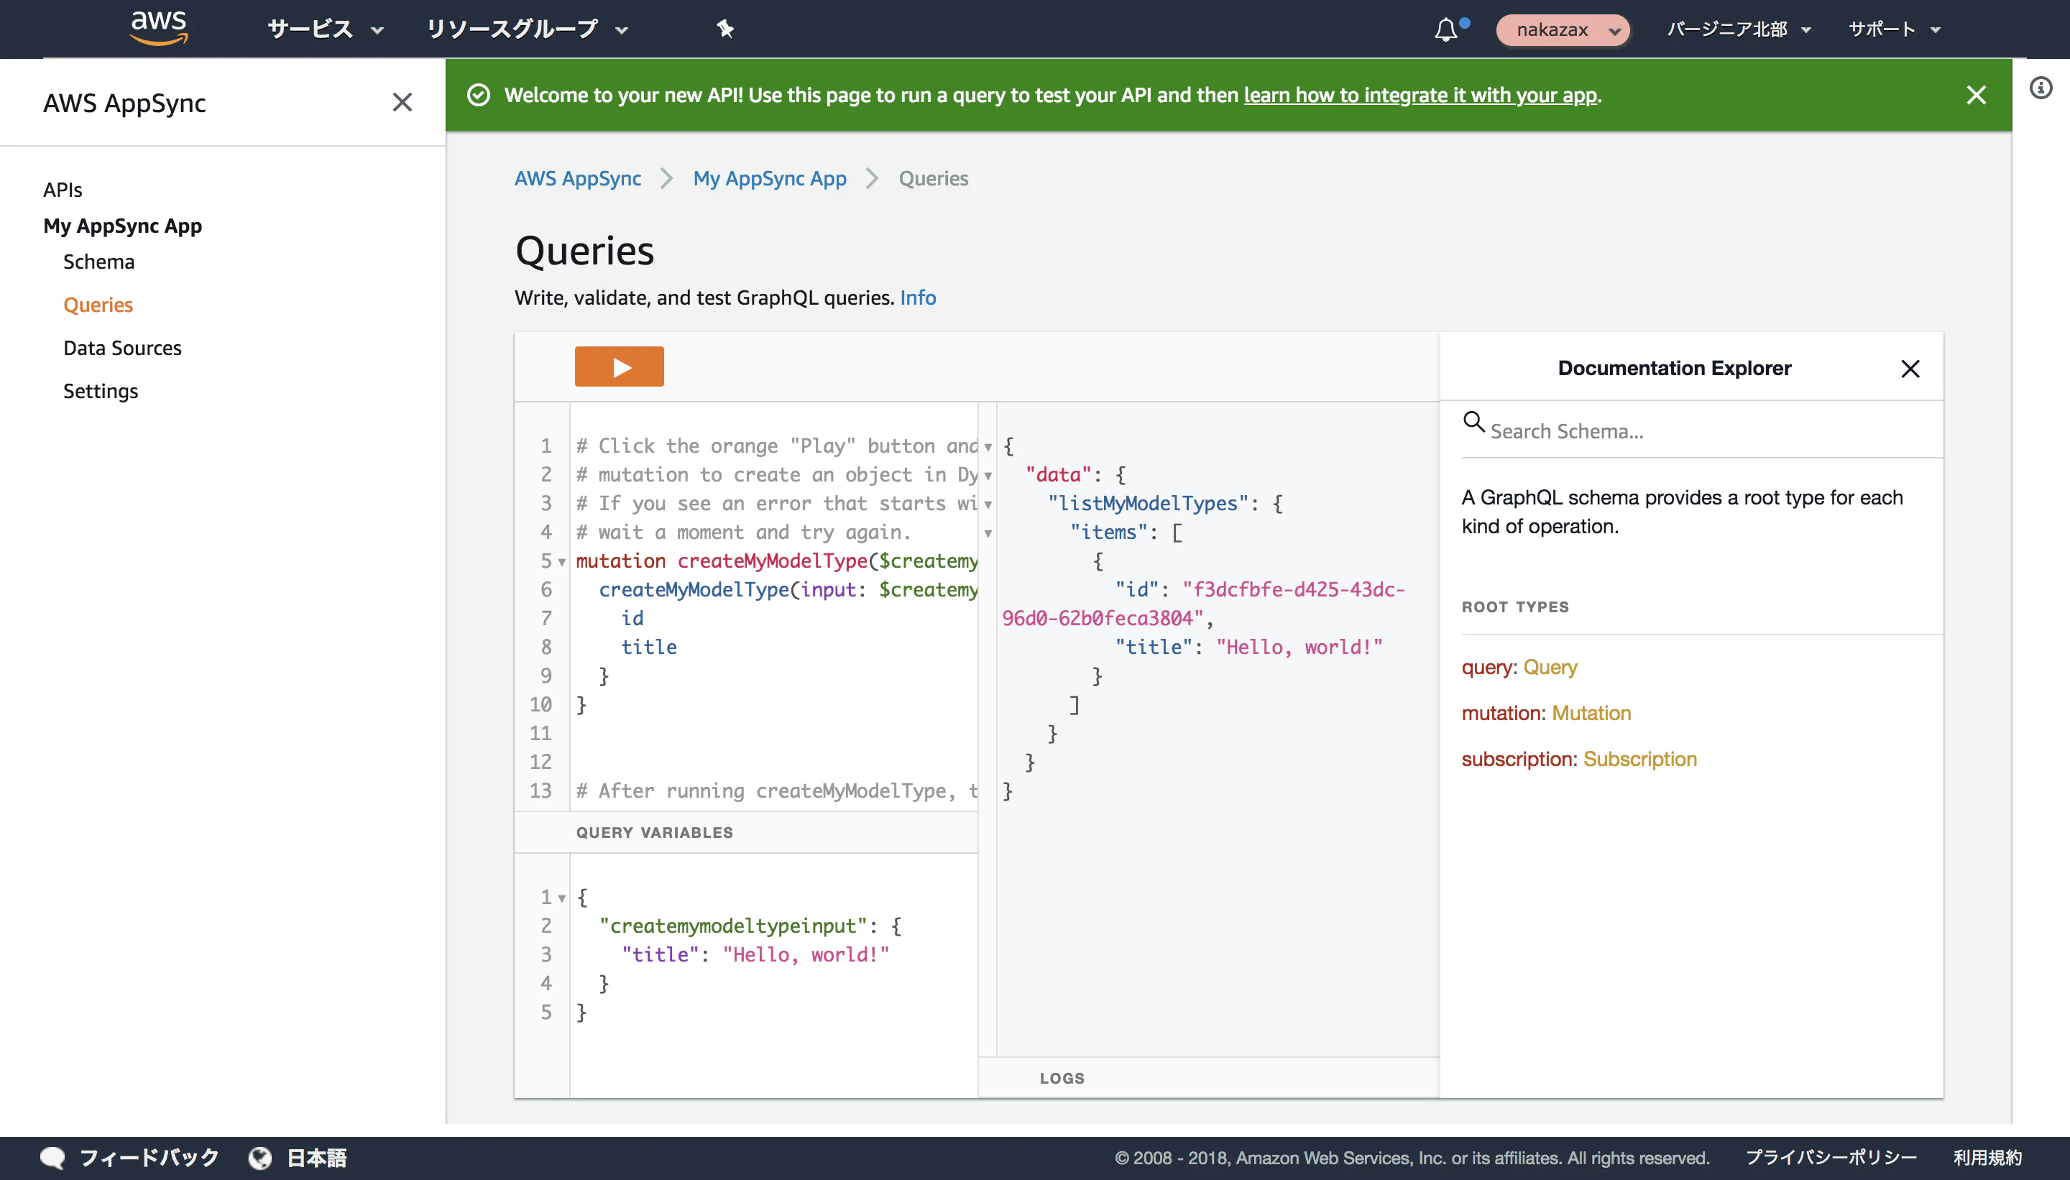The width and height of the screenshot is (2070, 1180).
Task: Open the Mutation root type
Action: pos(1592,713)
